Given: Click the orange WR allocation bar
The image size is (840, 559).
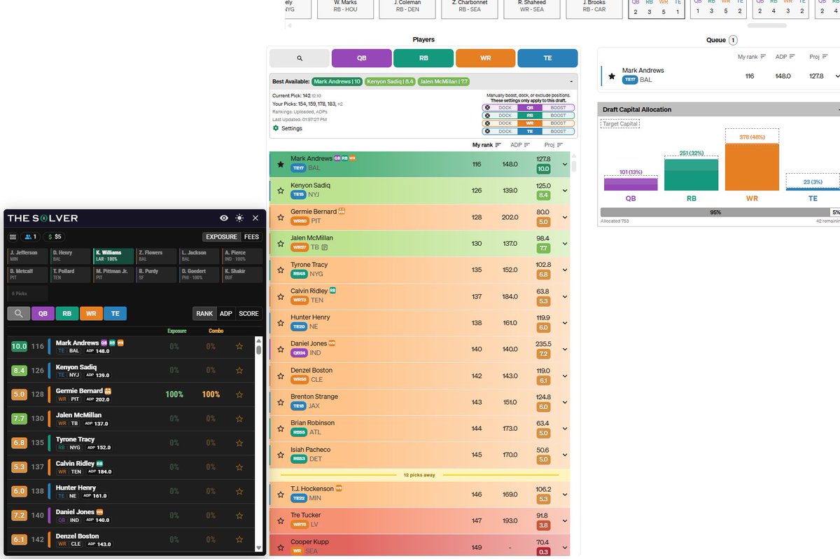Looking at the screenshot, I should point(752,167).
